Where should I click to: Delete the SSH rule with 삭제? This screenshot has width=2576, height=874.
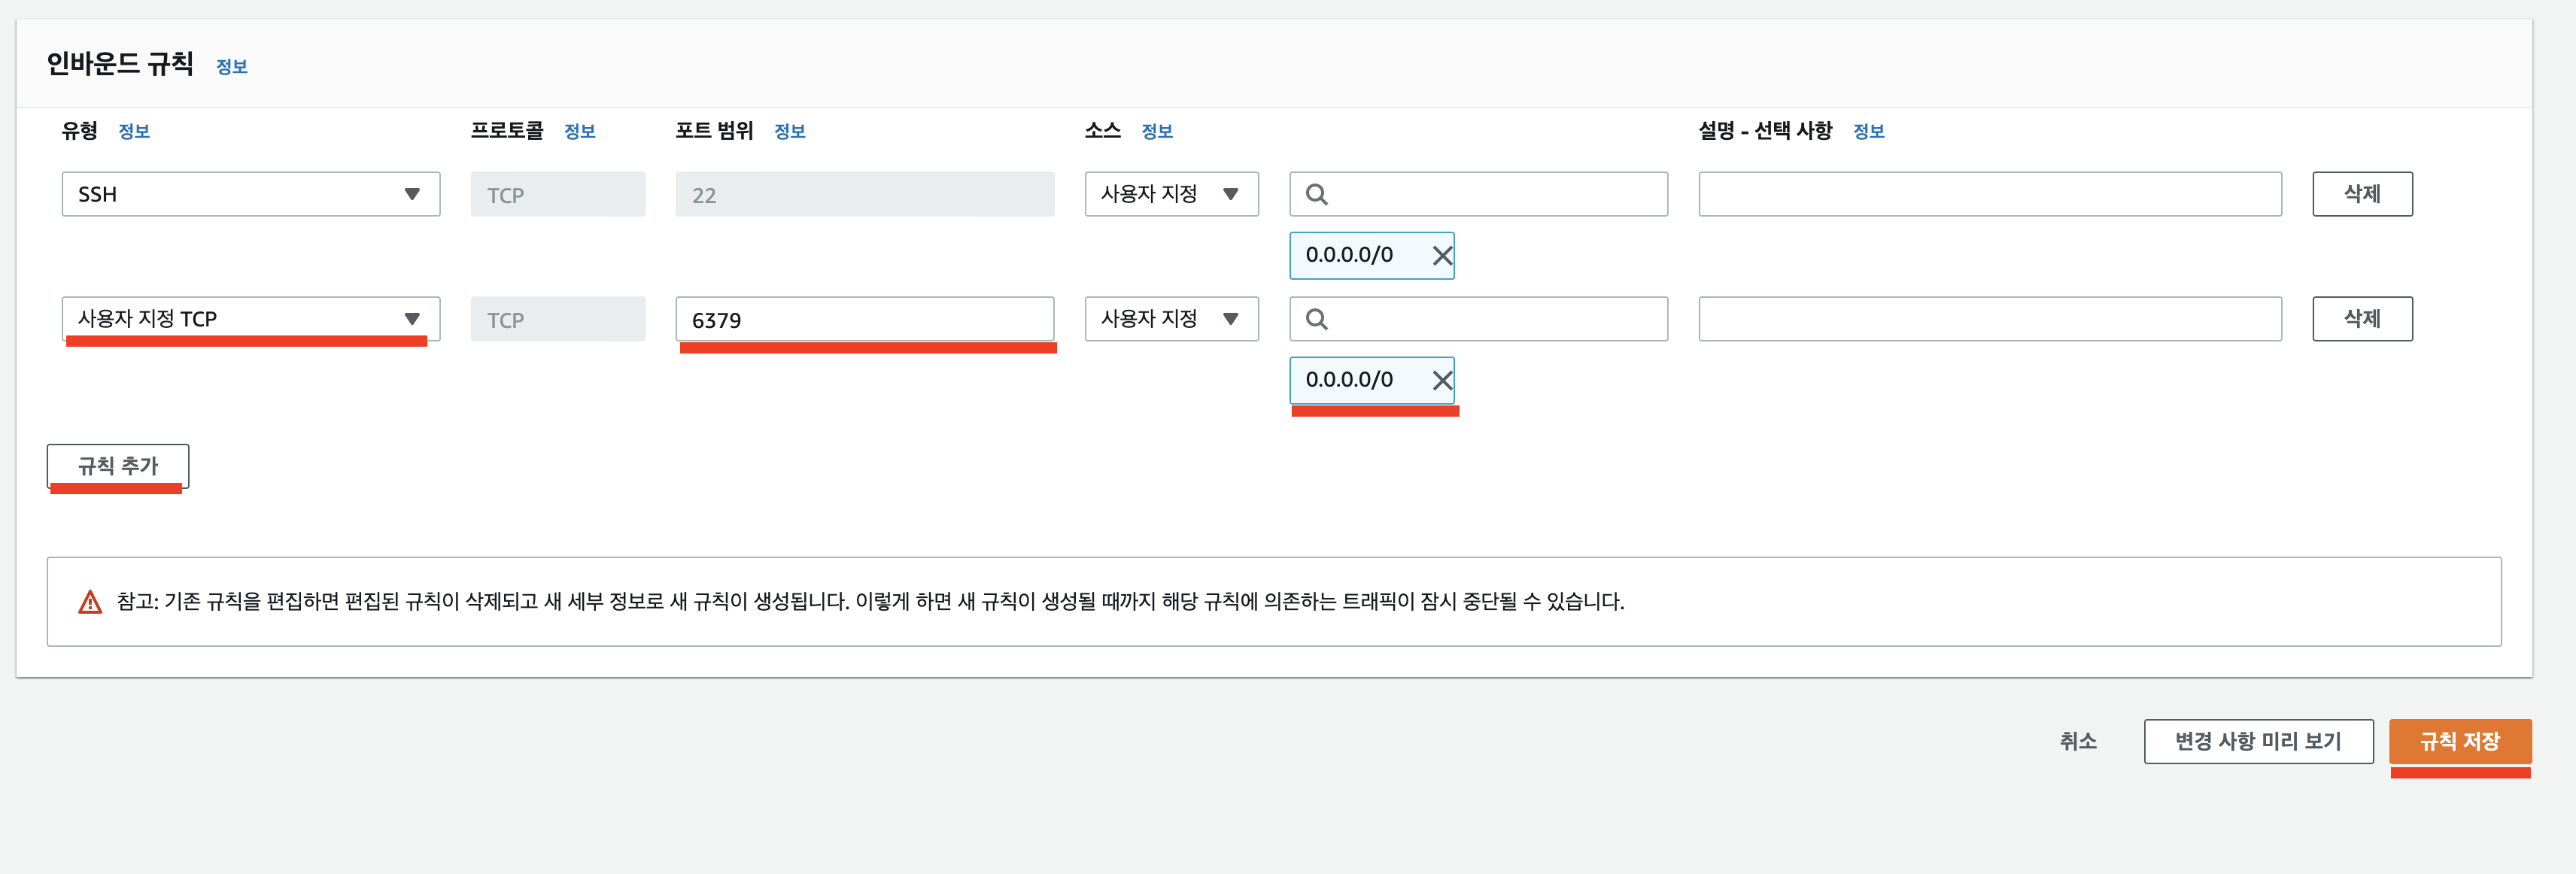pos(2361,195)
